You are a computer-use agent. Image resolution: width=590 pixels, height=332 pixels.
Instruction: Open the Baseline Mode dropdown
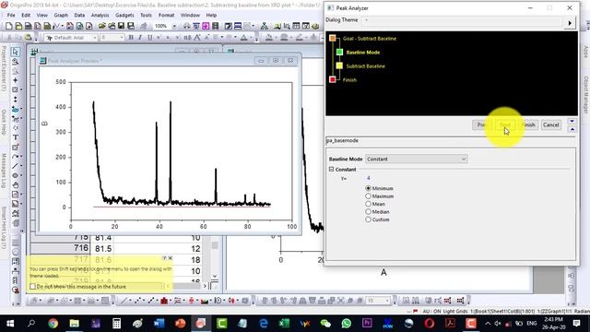(416, 159)
